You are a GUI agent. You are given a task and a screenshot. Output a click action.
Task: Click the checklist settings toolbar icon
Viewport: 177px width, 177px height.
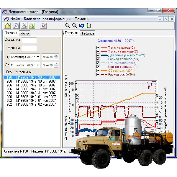[x=44, y=26]
